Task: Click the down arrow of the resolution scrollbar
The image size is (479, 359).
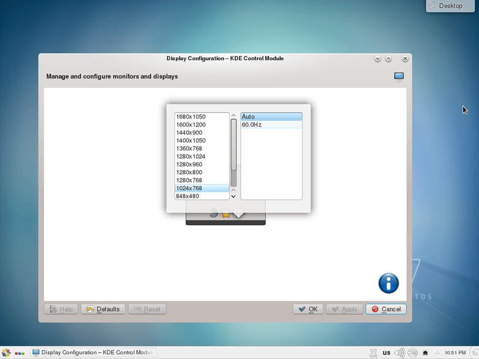Action: 233,196
